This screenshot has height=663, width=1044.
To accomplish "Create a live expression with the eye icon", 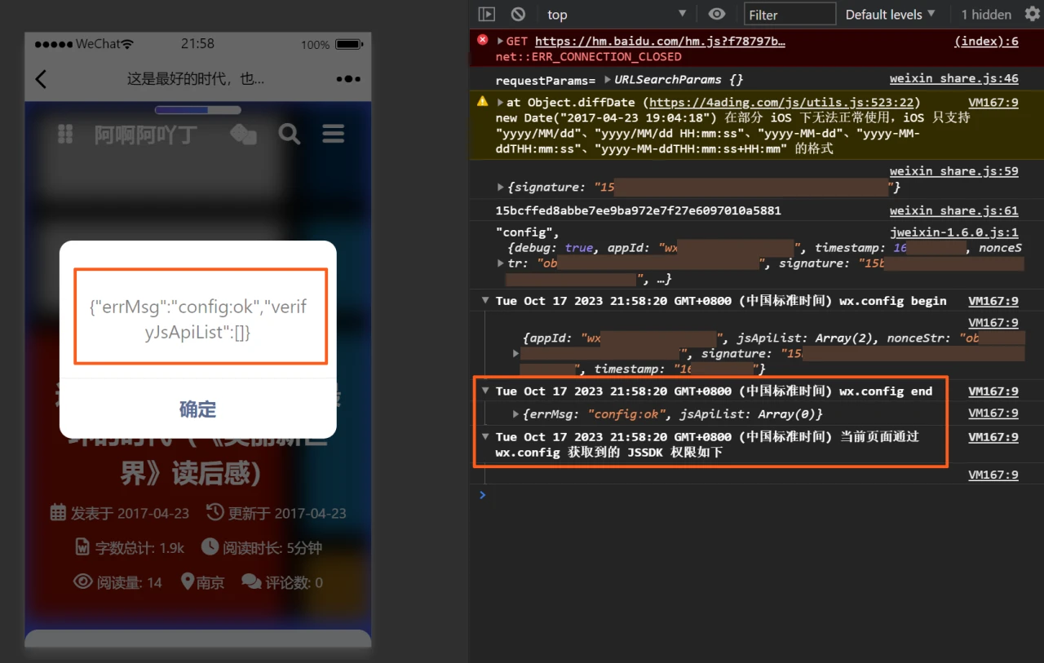I will [716, 14].
